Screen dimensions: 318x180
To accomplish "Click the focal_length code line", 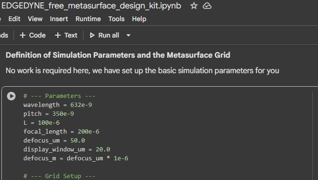I will tap(61, 132).
